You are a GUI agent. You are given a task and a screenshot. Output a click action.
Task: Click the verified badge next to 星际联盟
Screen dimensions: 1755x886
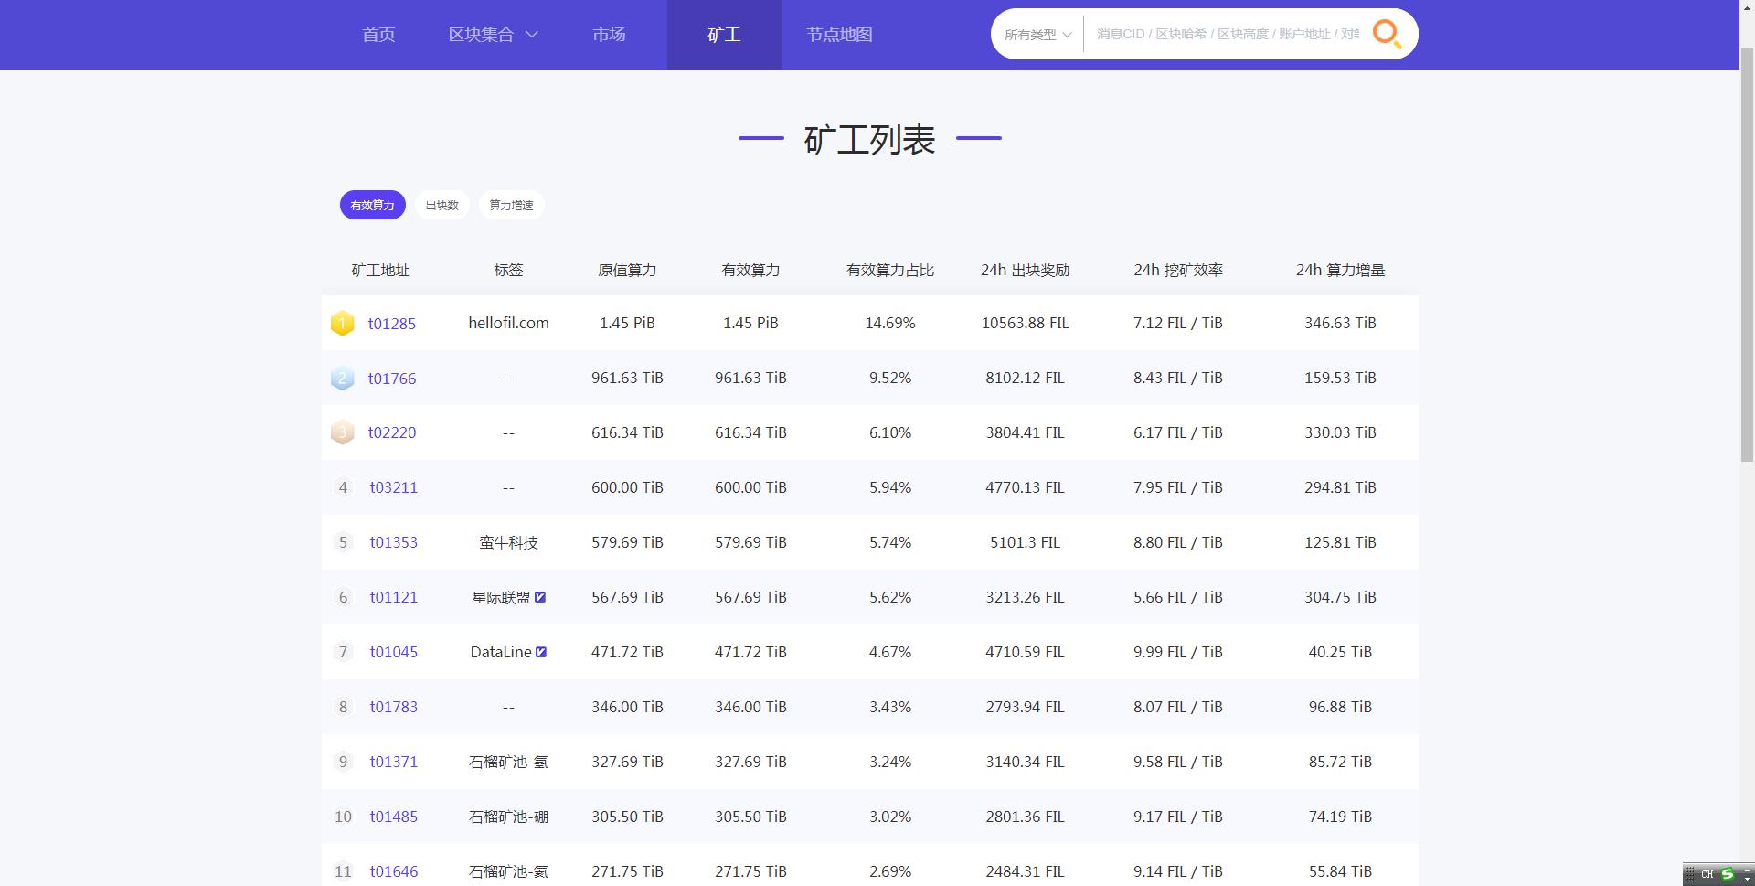tap(540, 597)
